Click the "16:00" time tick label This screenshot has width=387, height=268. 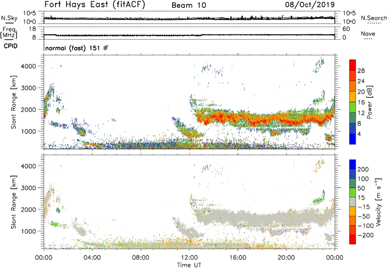coord(238,258)
